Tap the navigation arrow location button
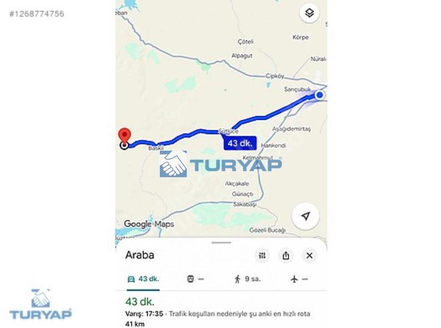 (306, 216)
